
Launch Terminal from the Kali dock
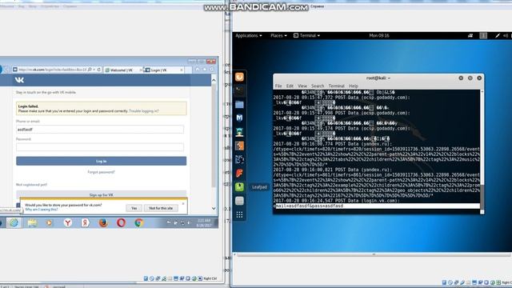(x=239, y=90)
